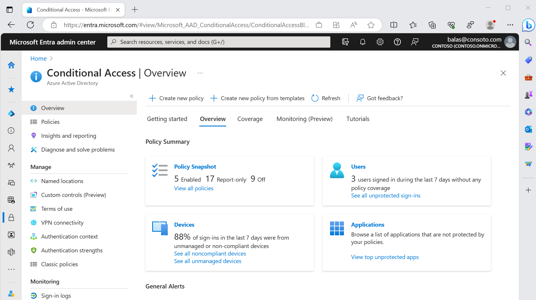
Task: Expand more options ellipsis in left rail
Action: tap(11, 269)
